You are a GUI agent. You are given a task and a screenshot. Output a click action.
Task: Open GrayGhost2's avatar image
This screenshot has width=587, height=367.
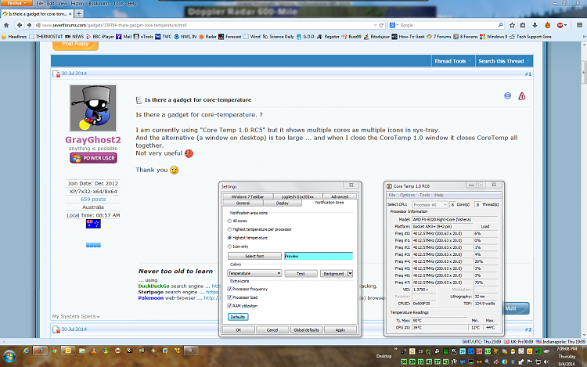pyautogui.click(x=93, y=108)
